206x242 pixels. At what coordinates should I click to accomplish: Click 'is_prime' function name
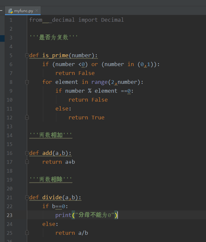55,56
